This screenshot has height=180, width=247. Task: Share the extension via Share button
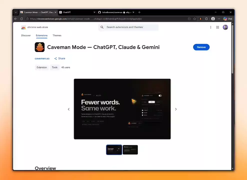(60, 58)
